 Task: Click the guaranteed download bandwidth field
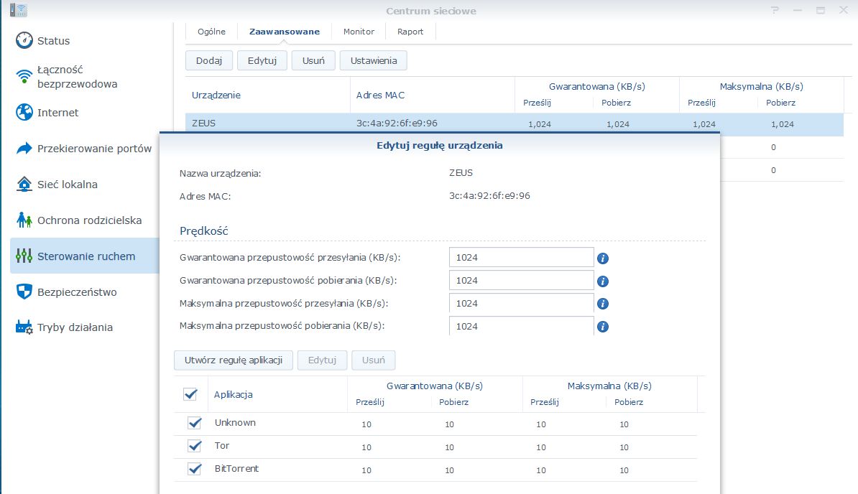[x=522, y=280]
